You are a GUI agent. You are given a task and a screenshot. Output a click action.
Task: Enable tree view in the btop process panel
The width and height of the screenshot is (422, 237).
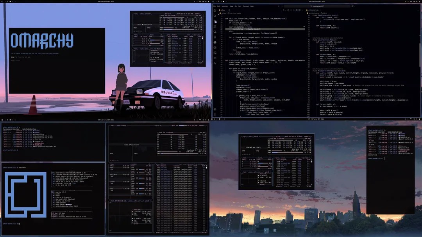pyautogui.click(x=195, y=164)
